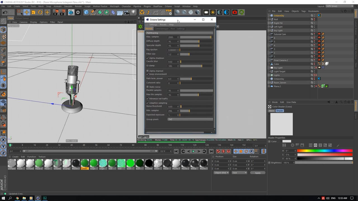Disable the Alpha shadows checkbox
358x201 pixels.
coord(148,58)
